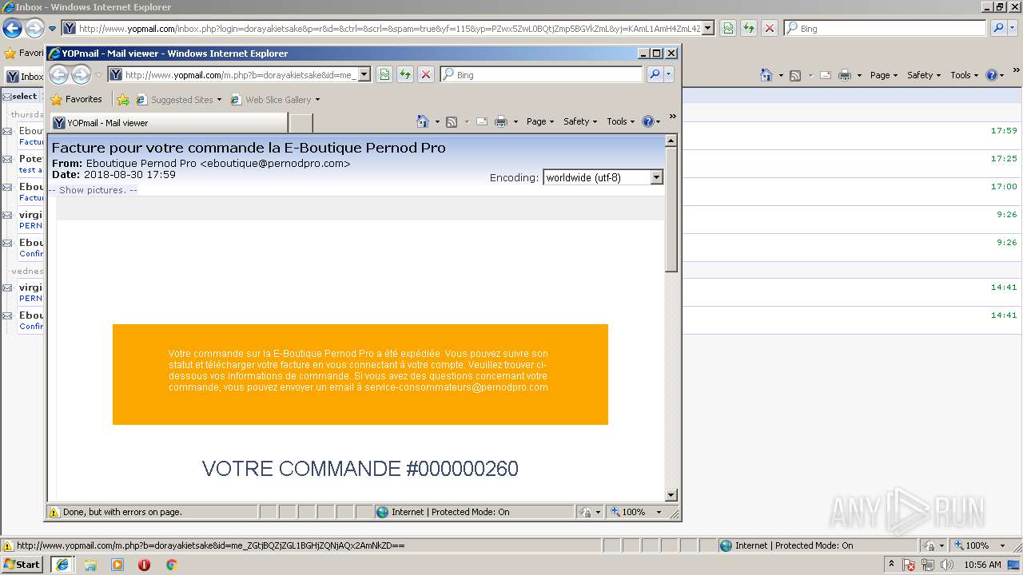Open Page menu in Mail viewer
Viewport: 1023px width, 575px height.
click(540, 121)
